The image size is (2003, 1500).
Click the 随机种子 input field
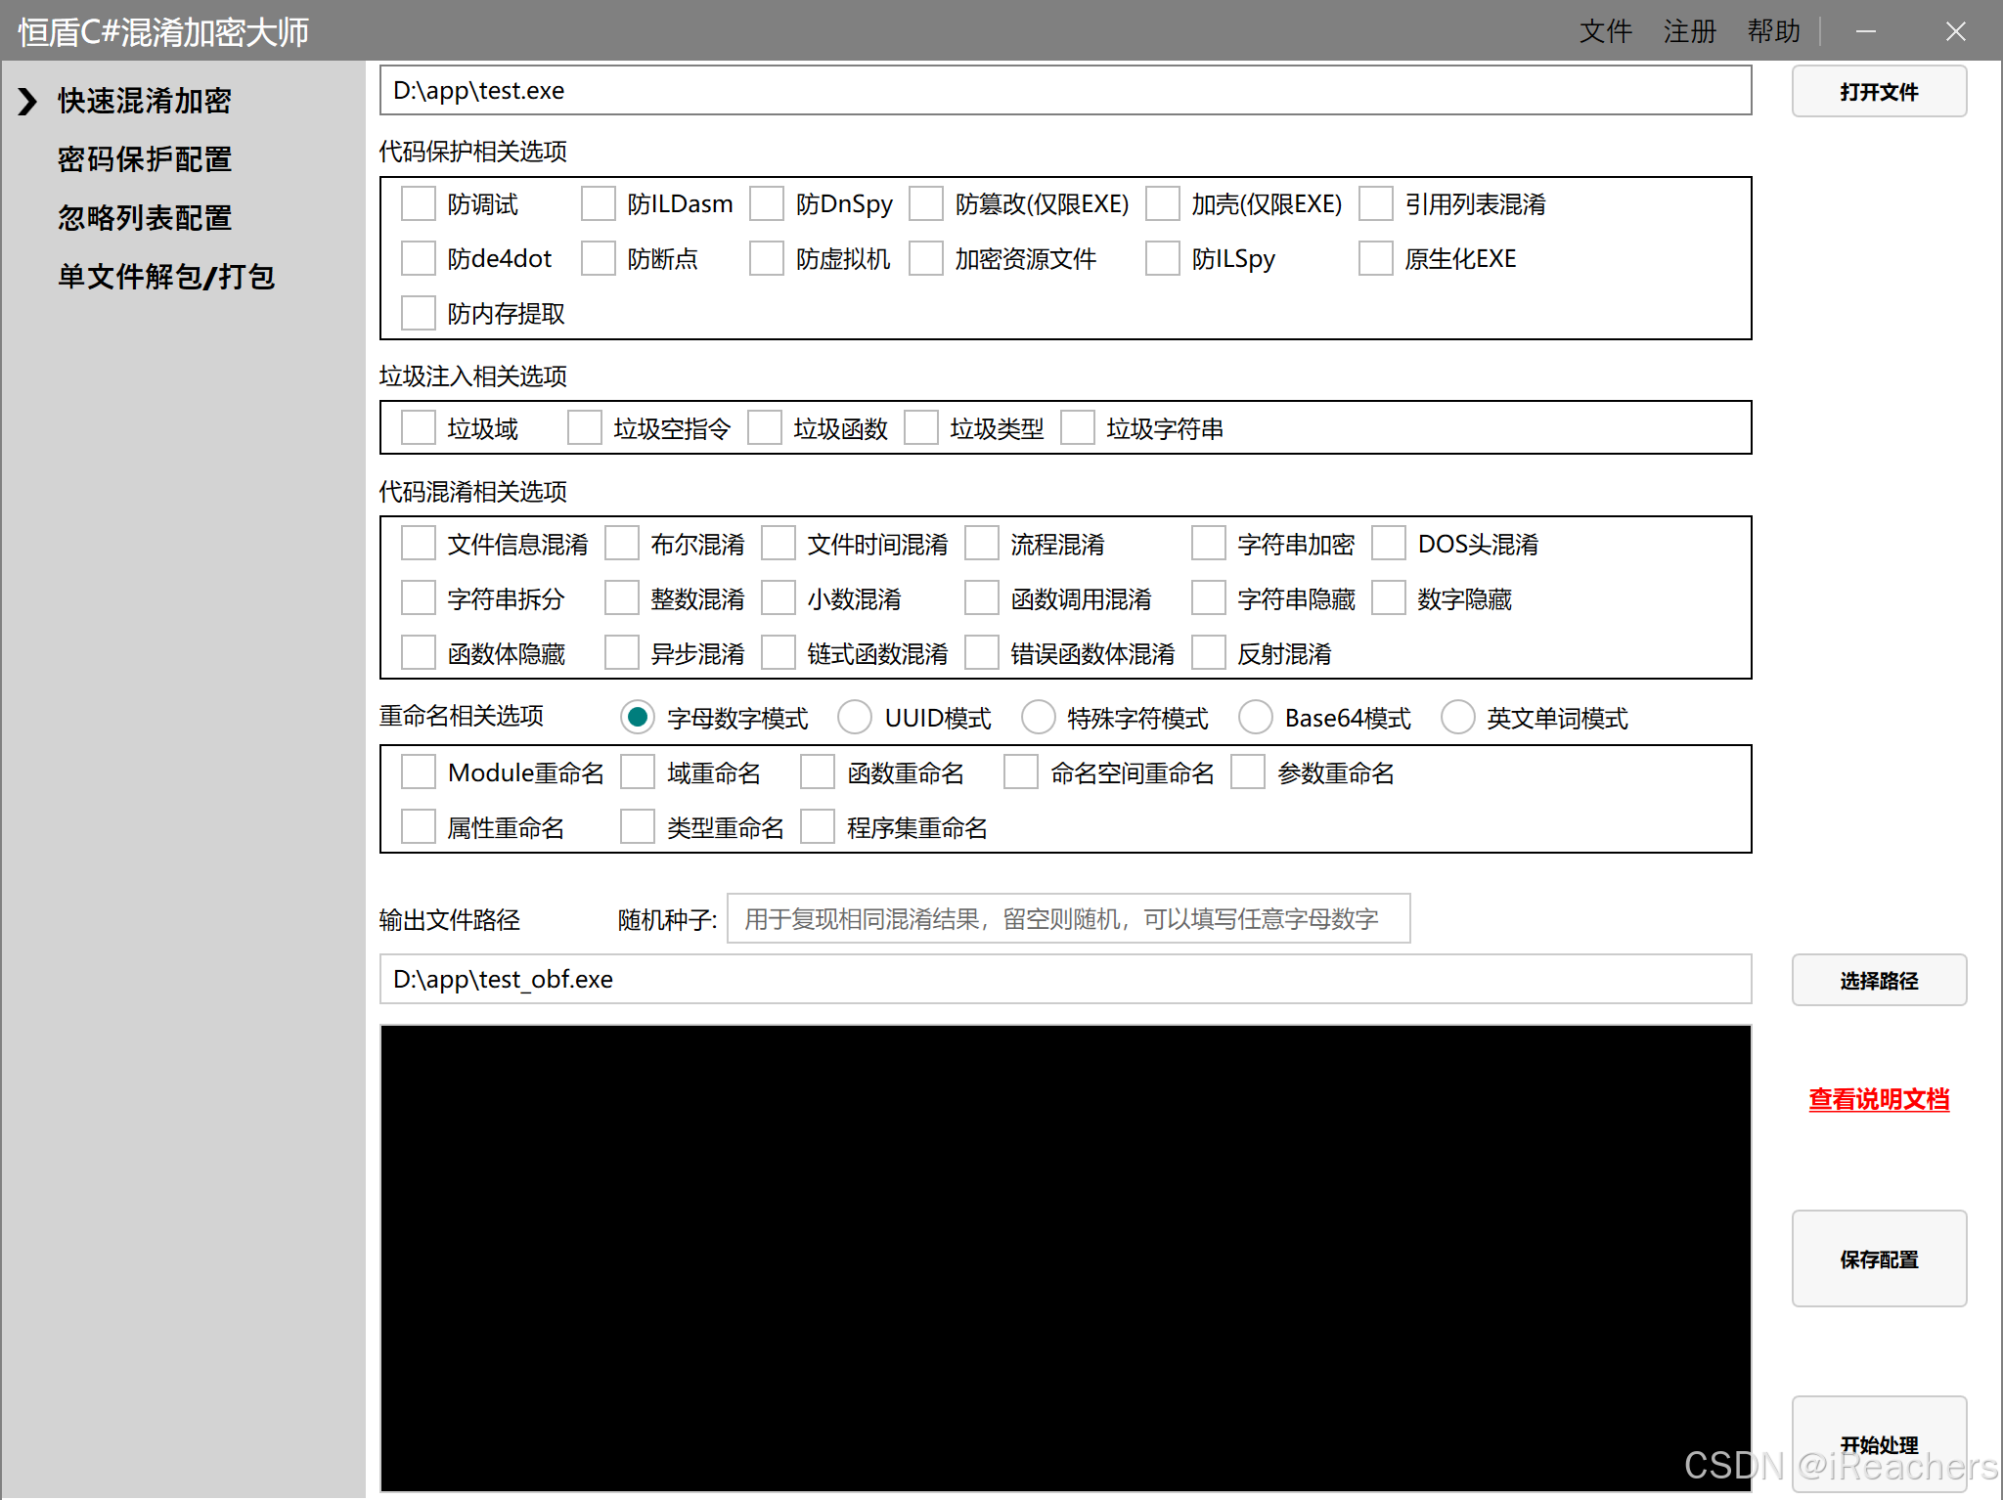(x=1068, y=918)
